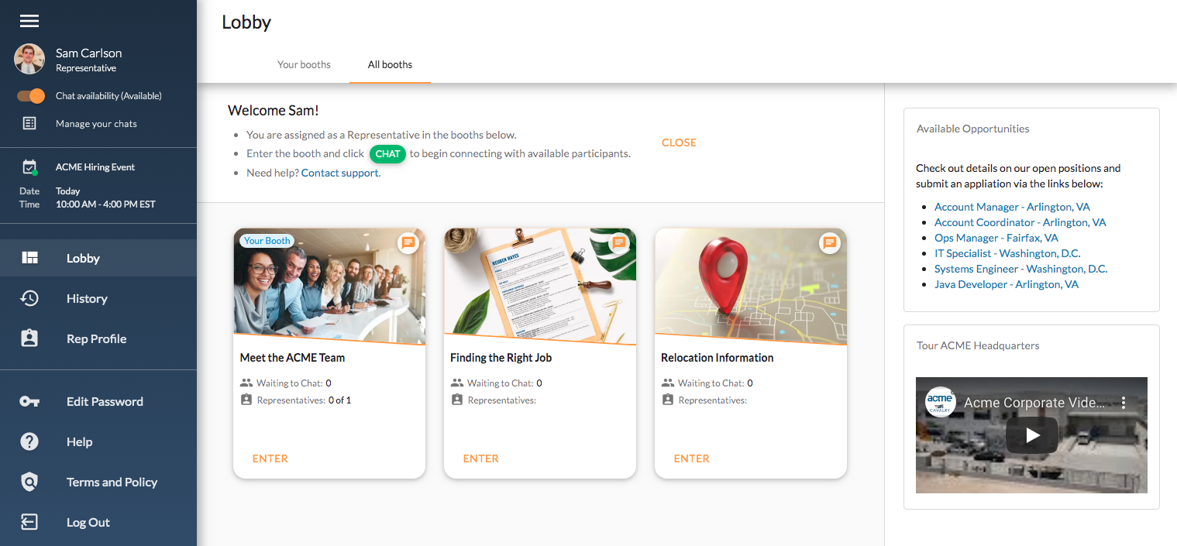This screenshot has width=1177, height=546.
Task: Play the Acme Corporate Video
Action: (1031, 435)
